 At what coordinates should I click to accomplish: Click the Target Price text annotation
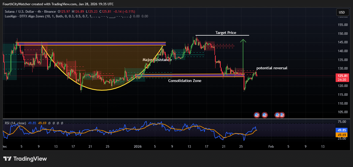pyautogui.click(x=225, y=33)
